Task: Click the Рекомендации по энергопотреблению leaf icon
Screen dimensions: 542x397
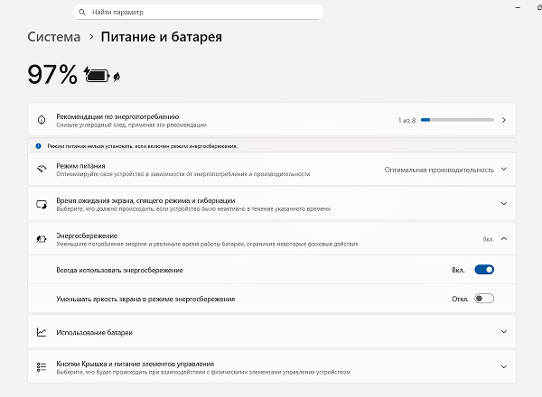Action: pos(41,120)
